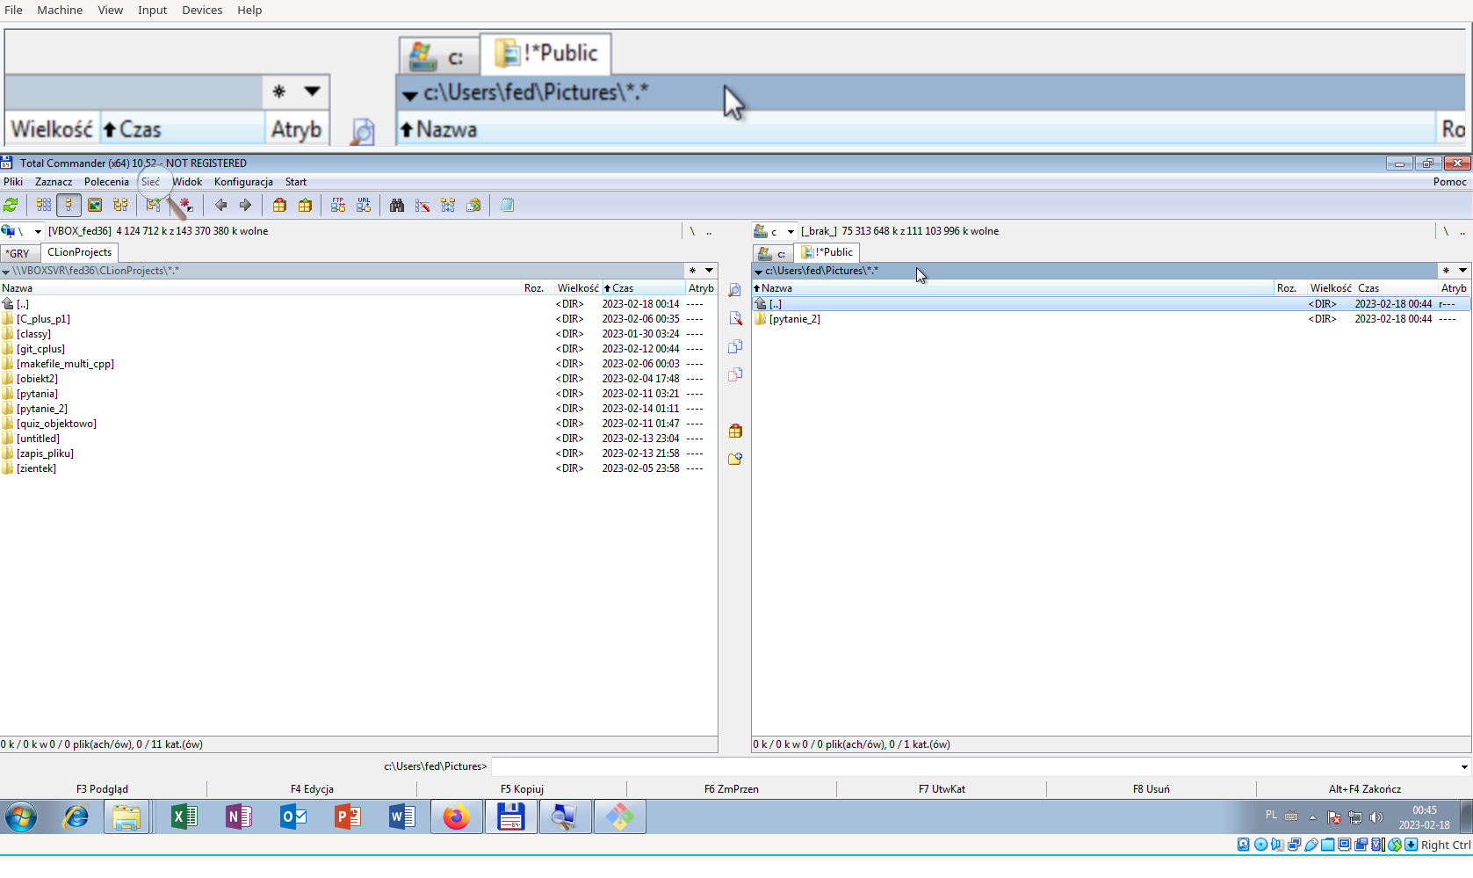Click the red move icon in middle bar
Screen dimensions: 1473x878
[735, 374]
